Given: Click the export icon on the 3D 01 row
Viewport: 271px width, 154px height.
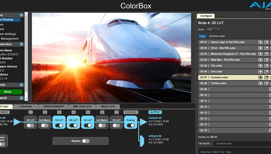Looking at the screenshot, I should point(266,42).
